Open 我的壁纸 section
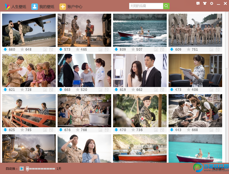 (43, 7)
